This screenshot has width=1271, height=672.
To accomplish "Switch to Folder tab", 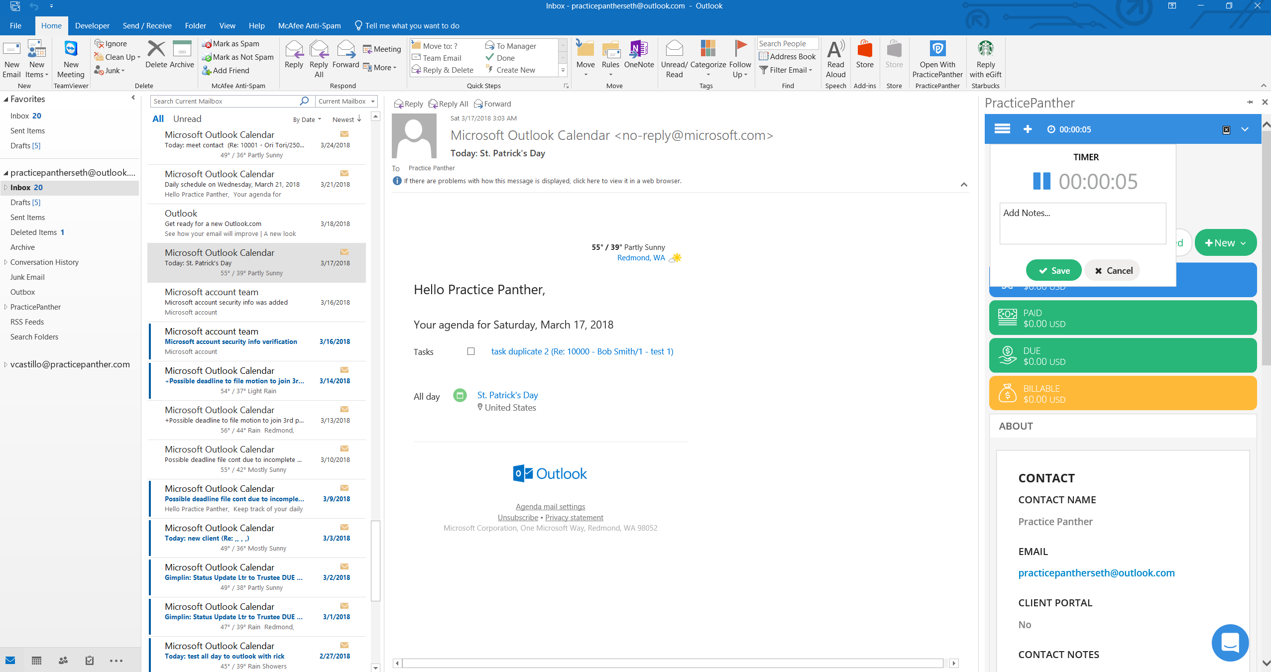I will 195,26.
